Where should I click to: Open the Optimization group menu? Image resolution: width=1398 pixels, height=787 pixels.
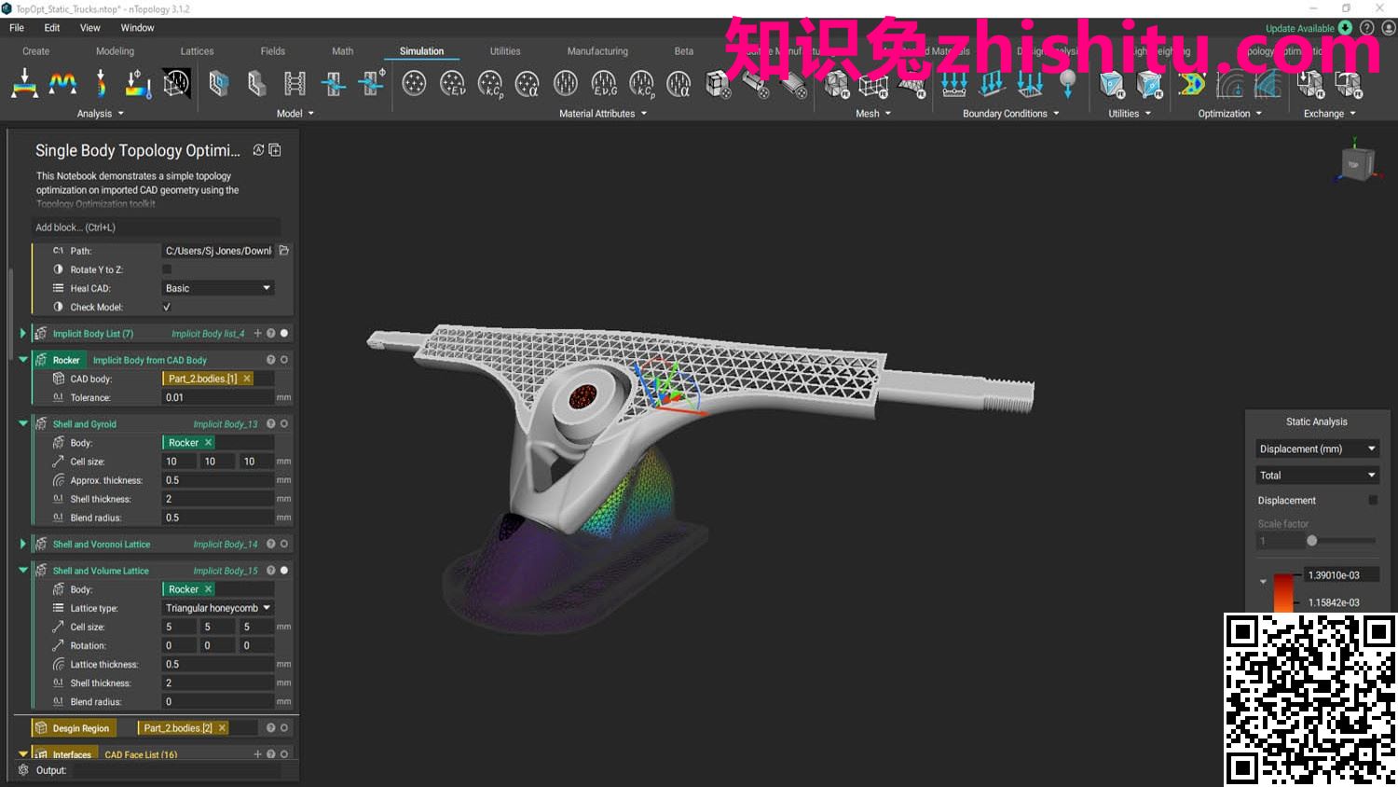(x=1230, y=114)
